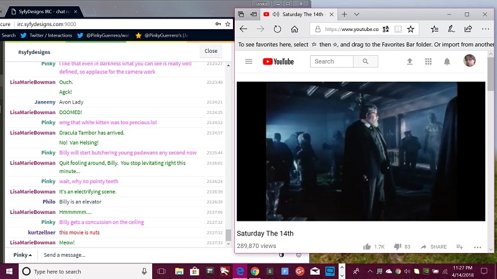Open volume control in system tray
Screen dimensions: 497x279
(408, 272)
